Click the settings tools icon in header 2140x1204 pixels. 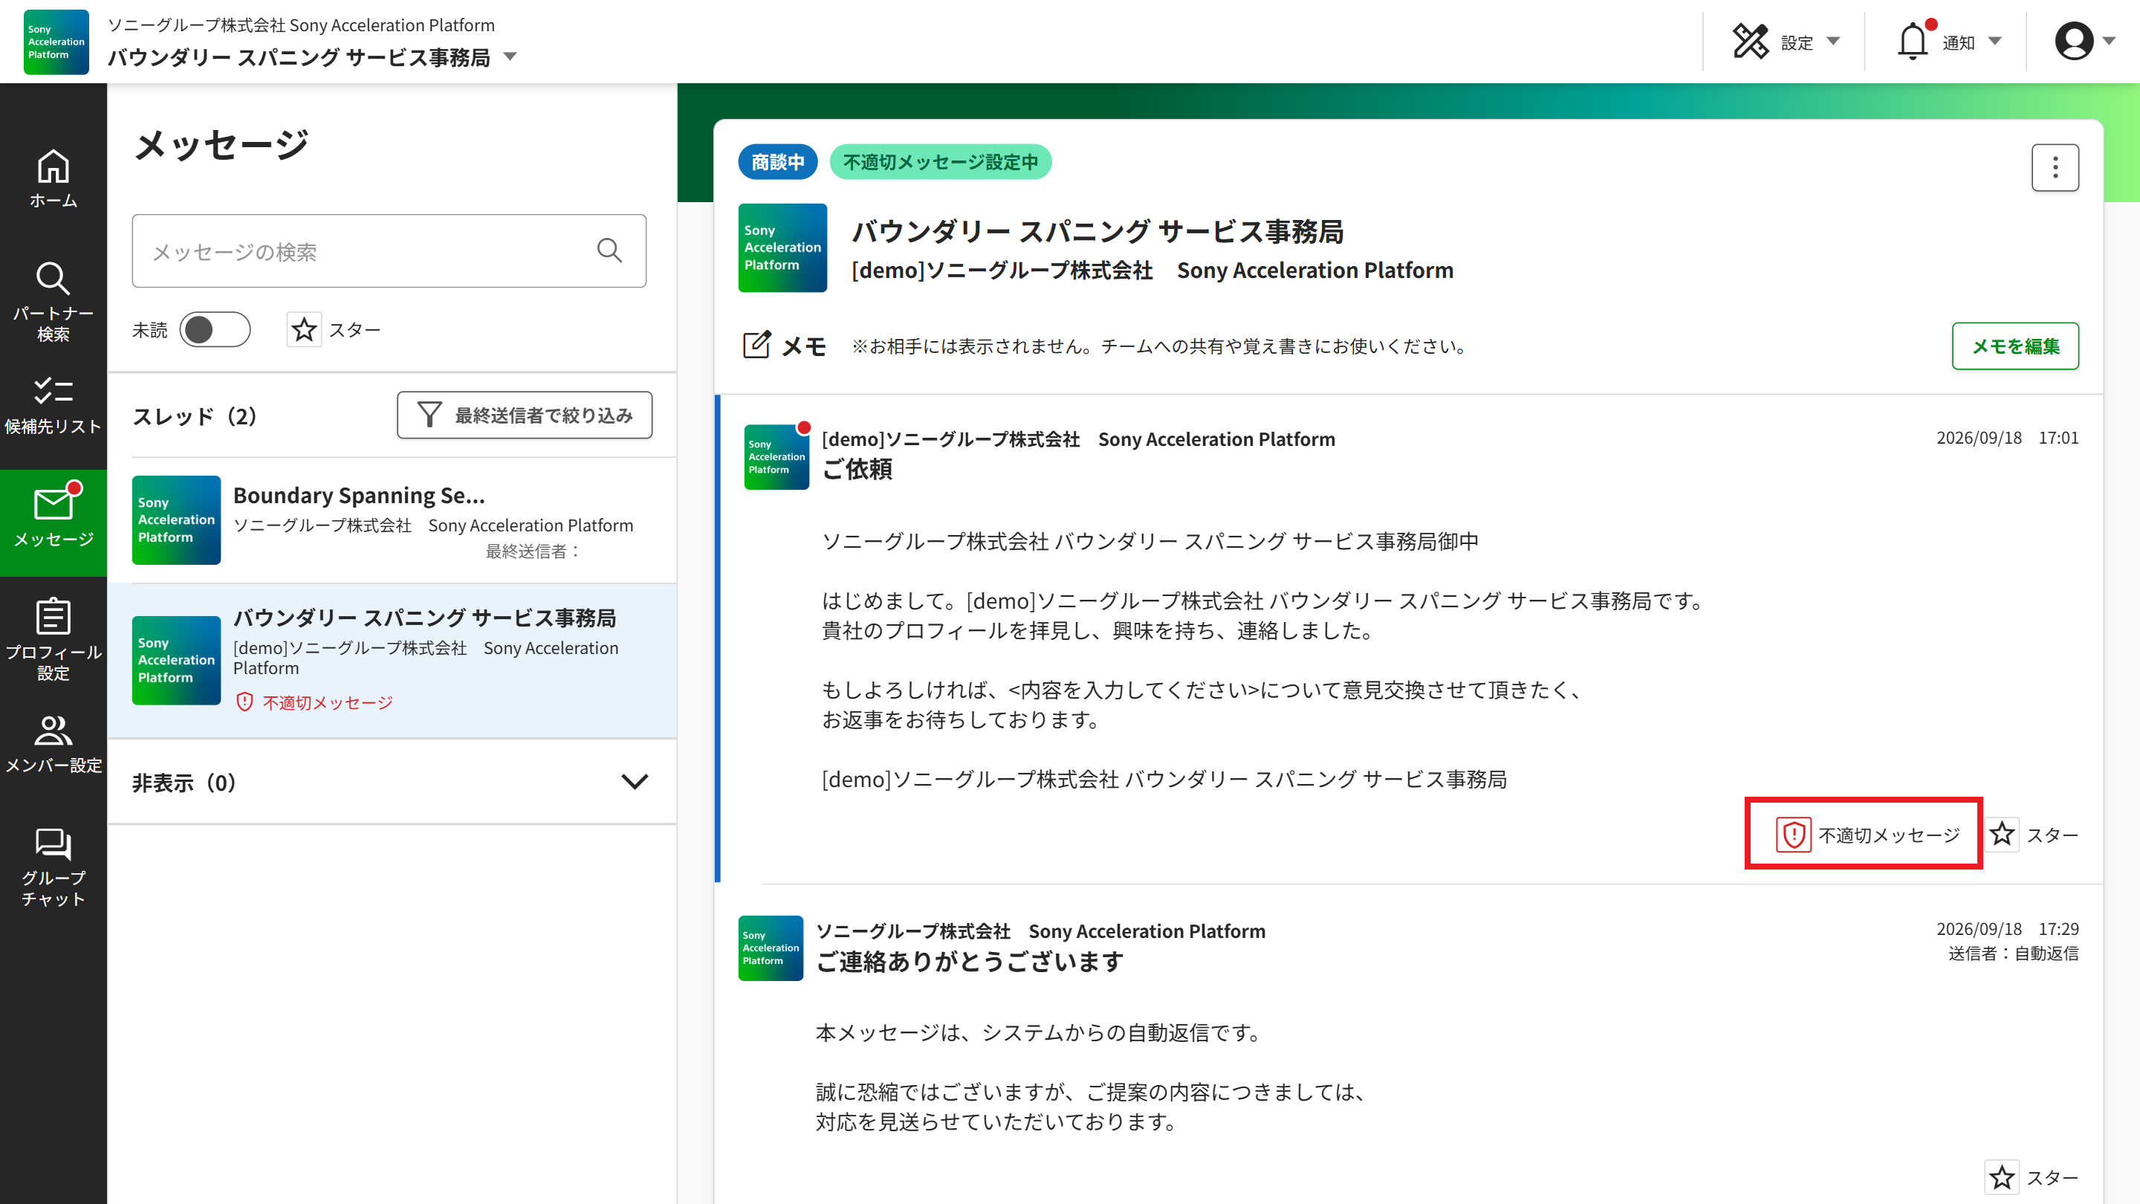pos(1751,41)
